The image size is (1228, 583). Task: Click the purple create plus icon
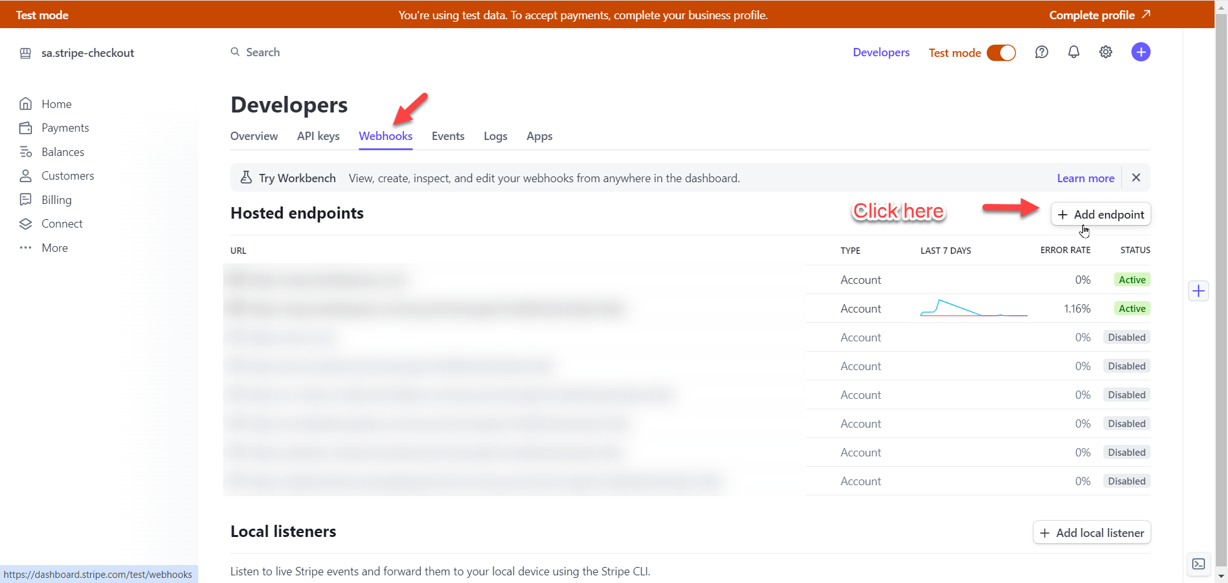[1140, 52]
